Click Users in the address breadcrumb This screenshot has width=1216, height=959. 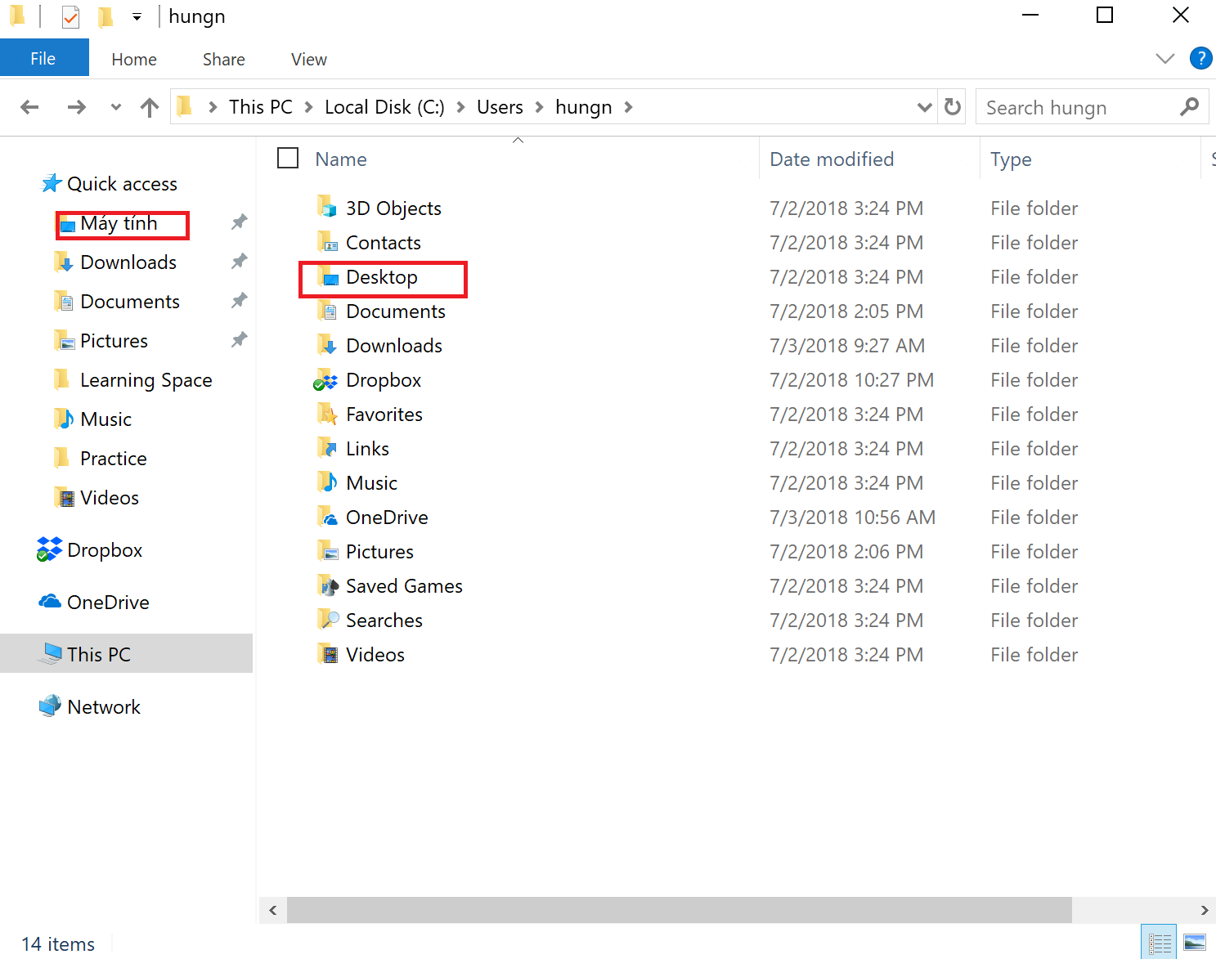tap(500, 107)
